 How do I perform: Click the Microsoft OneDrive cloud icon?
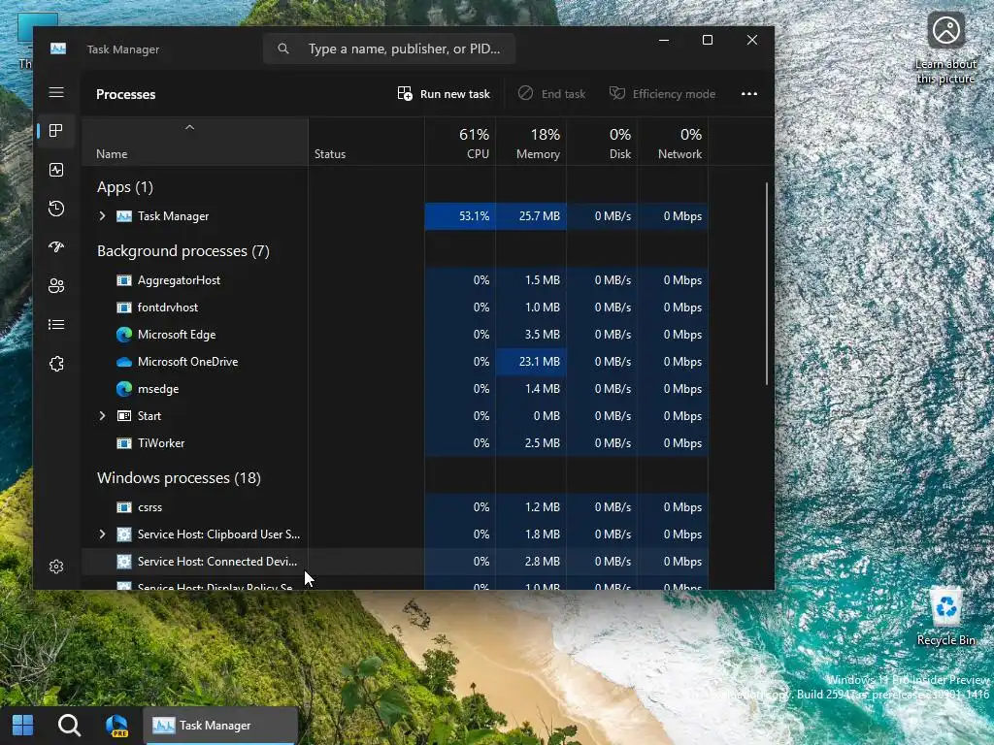pyautogui.click(x=124, y=362)
